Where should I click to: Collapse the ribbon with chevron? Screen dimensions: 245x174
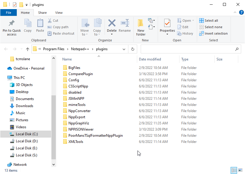coord(235,12)
